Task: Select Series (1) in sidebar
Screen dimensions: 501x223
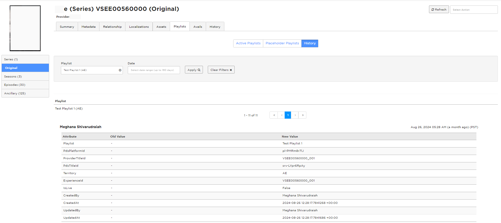Action: [25, 59]
